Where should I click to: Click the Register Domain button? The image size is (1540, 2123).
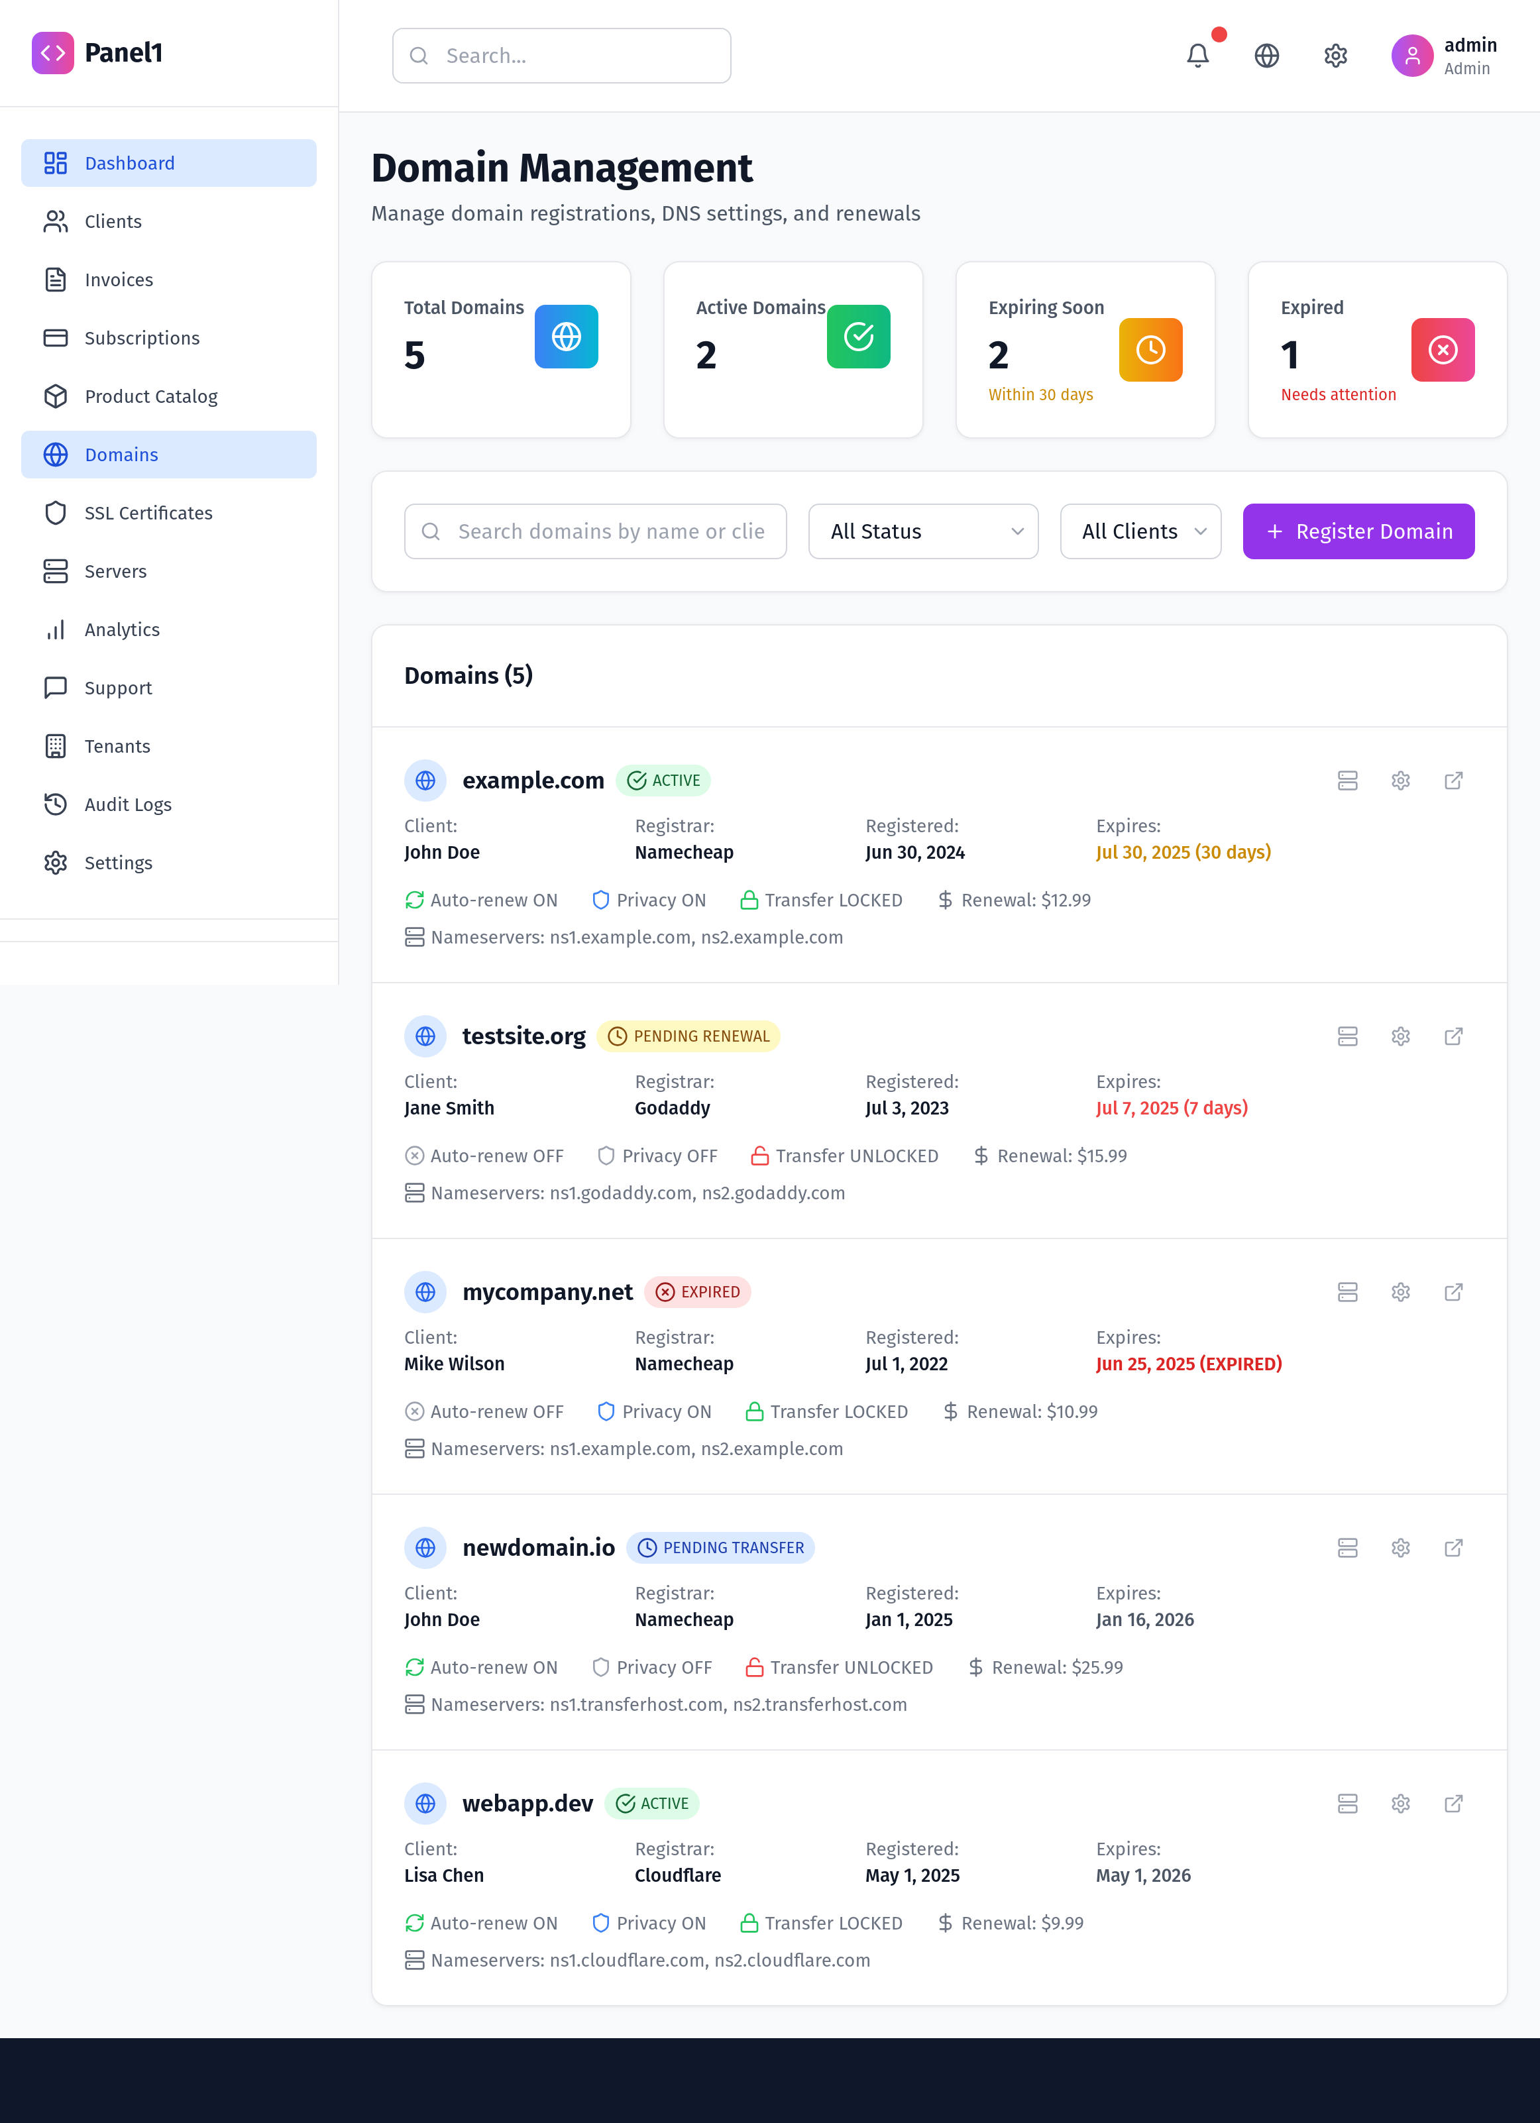pos(1358,531)
